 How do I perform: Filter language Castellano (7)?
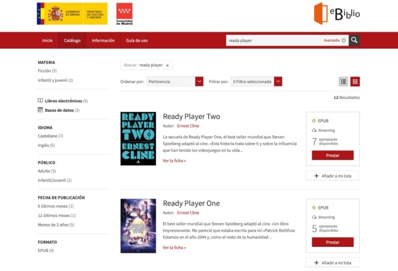coord(50,136)
